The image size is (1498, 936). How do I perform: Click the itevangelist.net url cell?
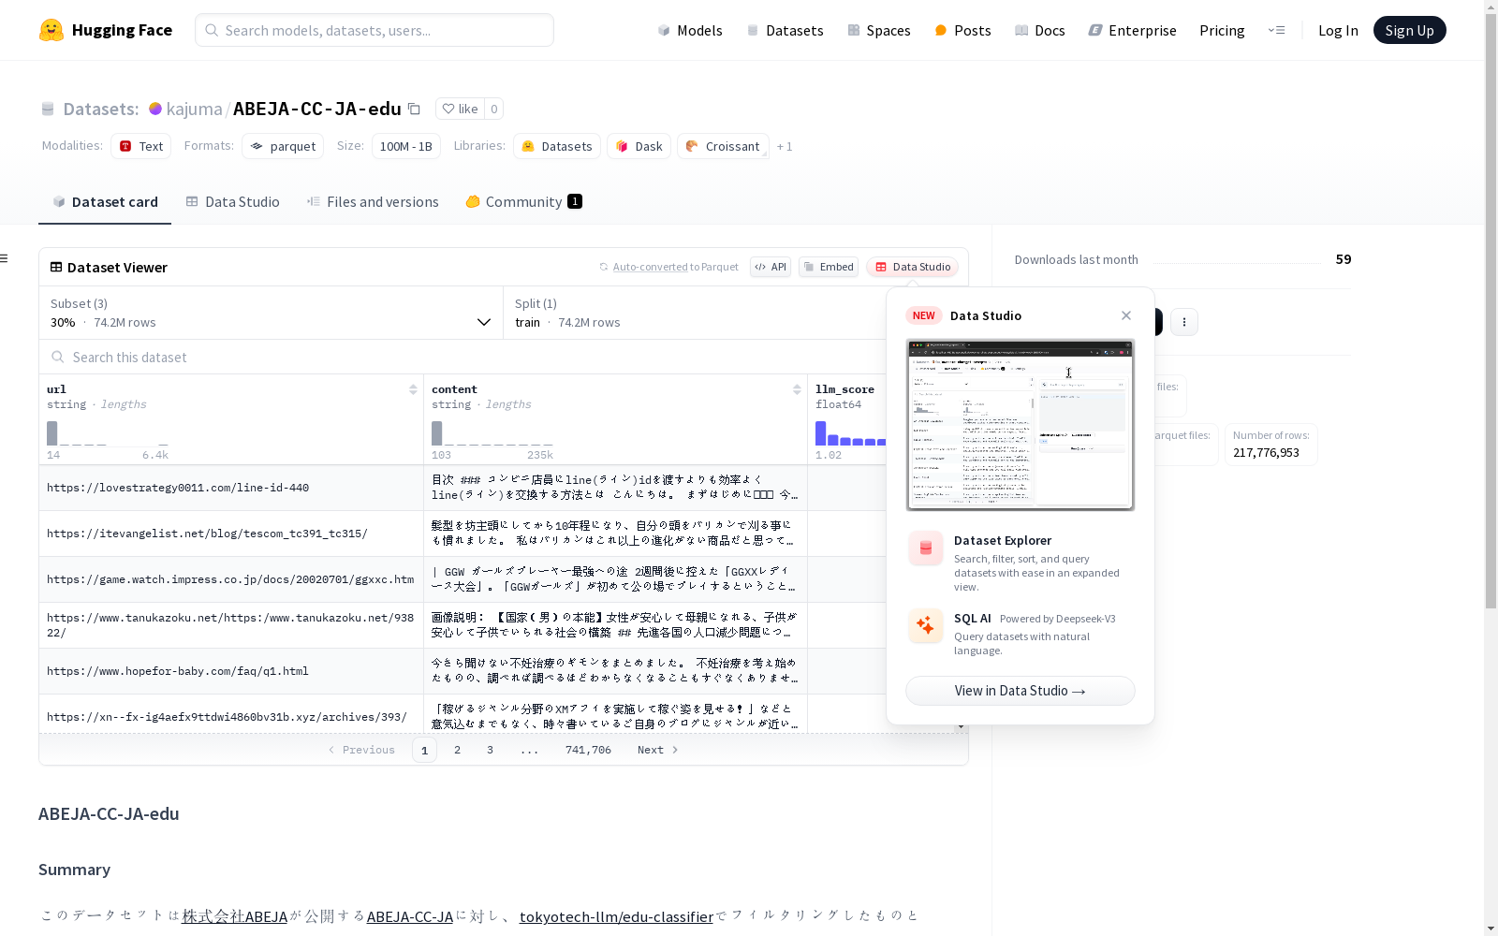(231, 534)
